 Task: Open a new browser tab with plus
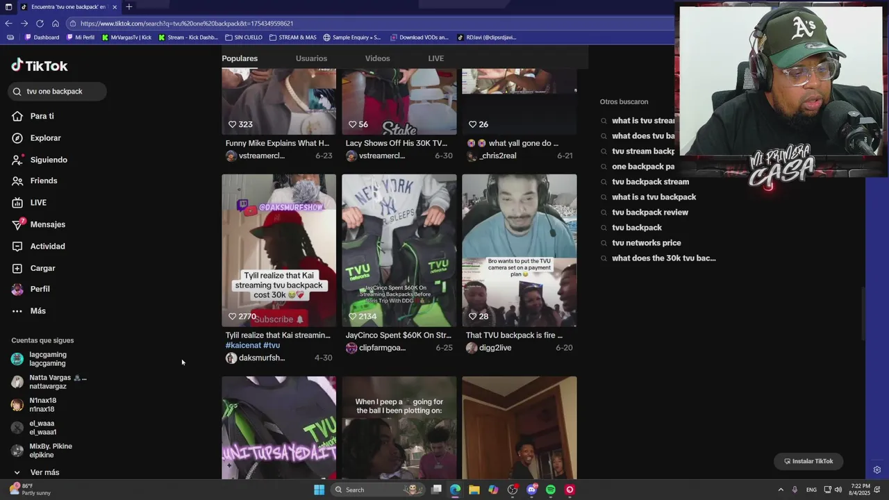click(x=128, y=7)
